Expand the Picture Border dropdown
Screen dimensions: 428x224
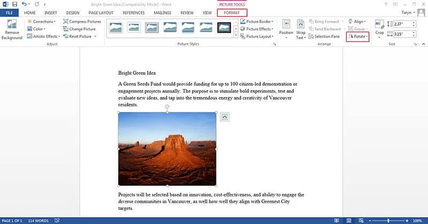[257, 21]
